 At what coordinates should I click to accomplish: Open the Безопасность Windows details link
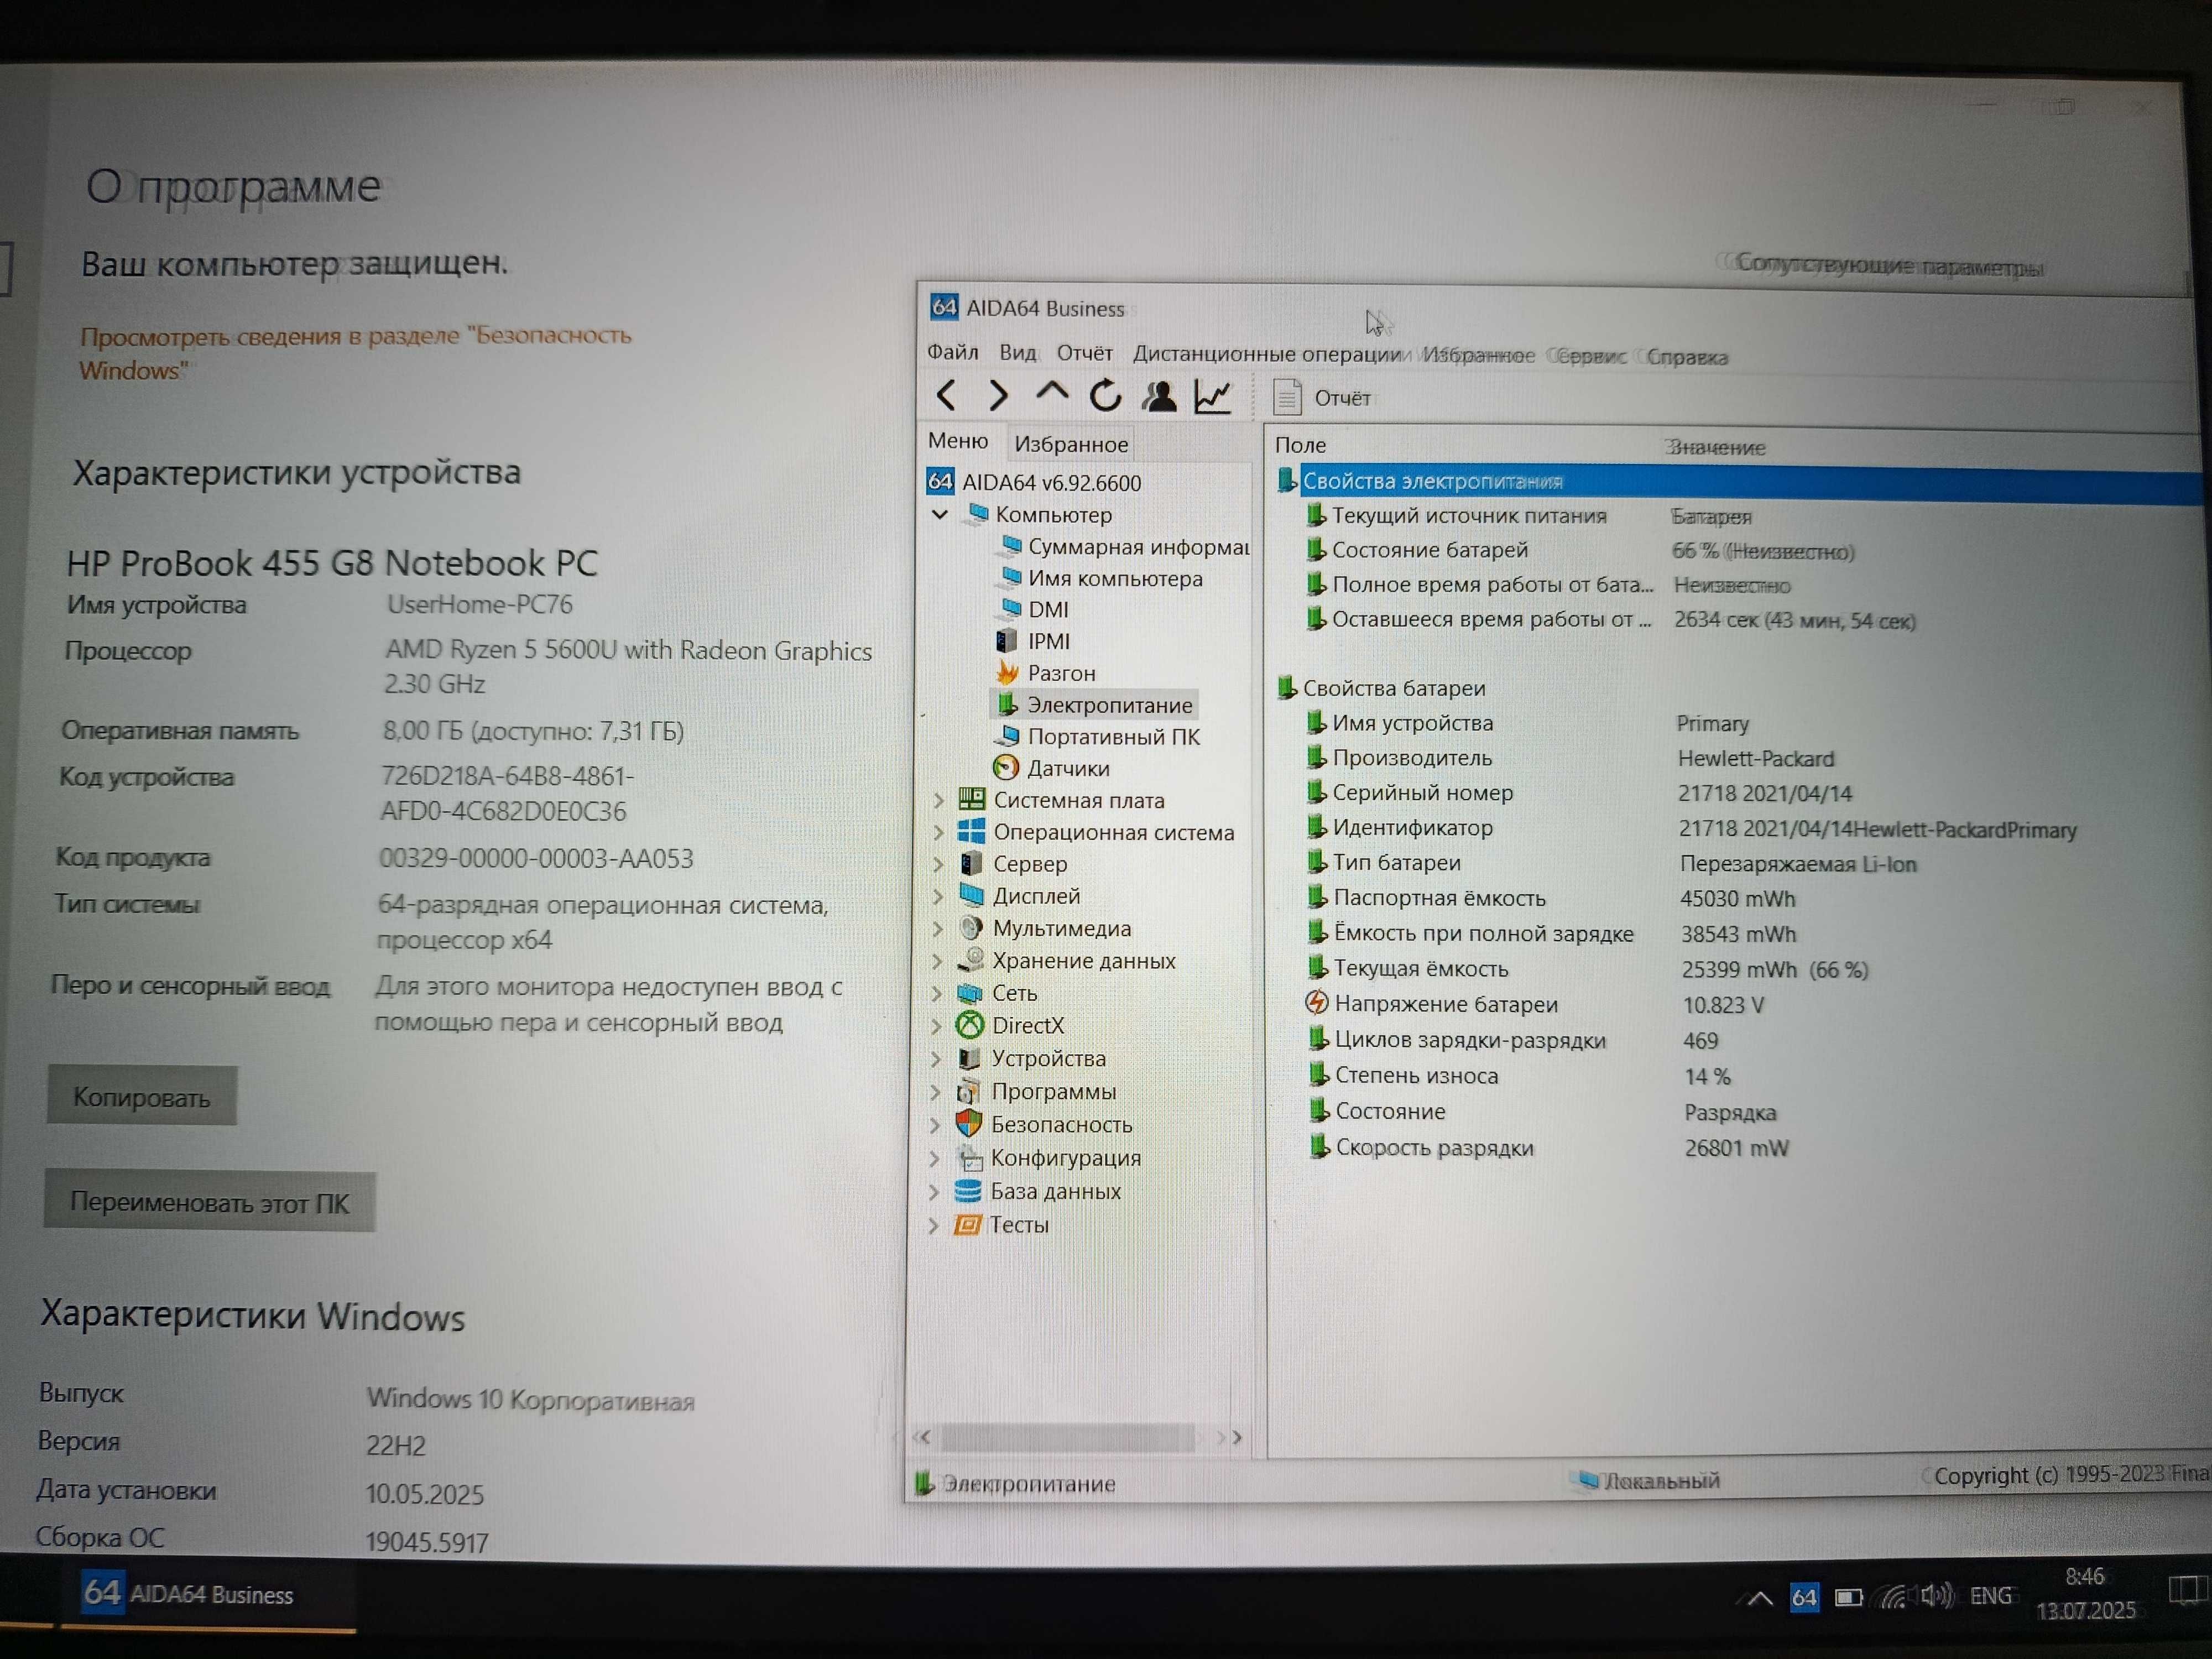[355, 352]
